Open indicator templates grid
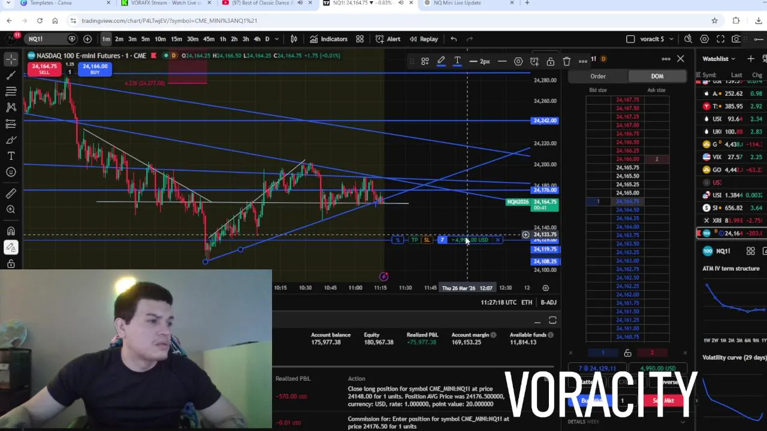The width and height of the screenshot is (767, 431). [360, 39]
